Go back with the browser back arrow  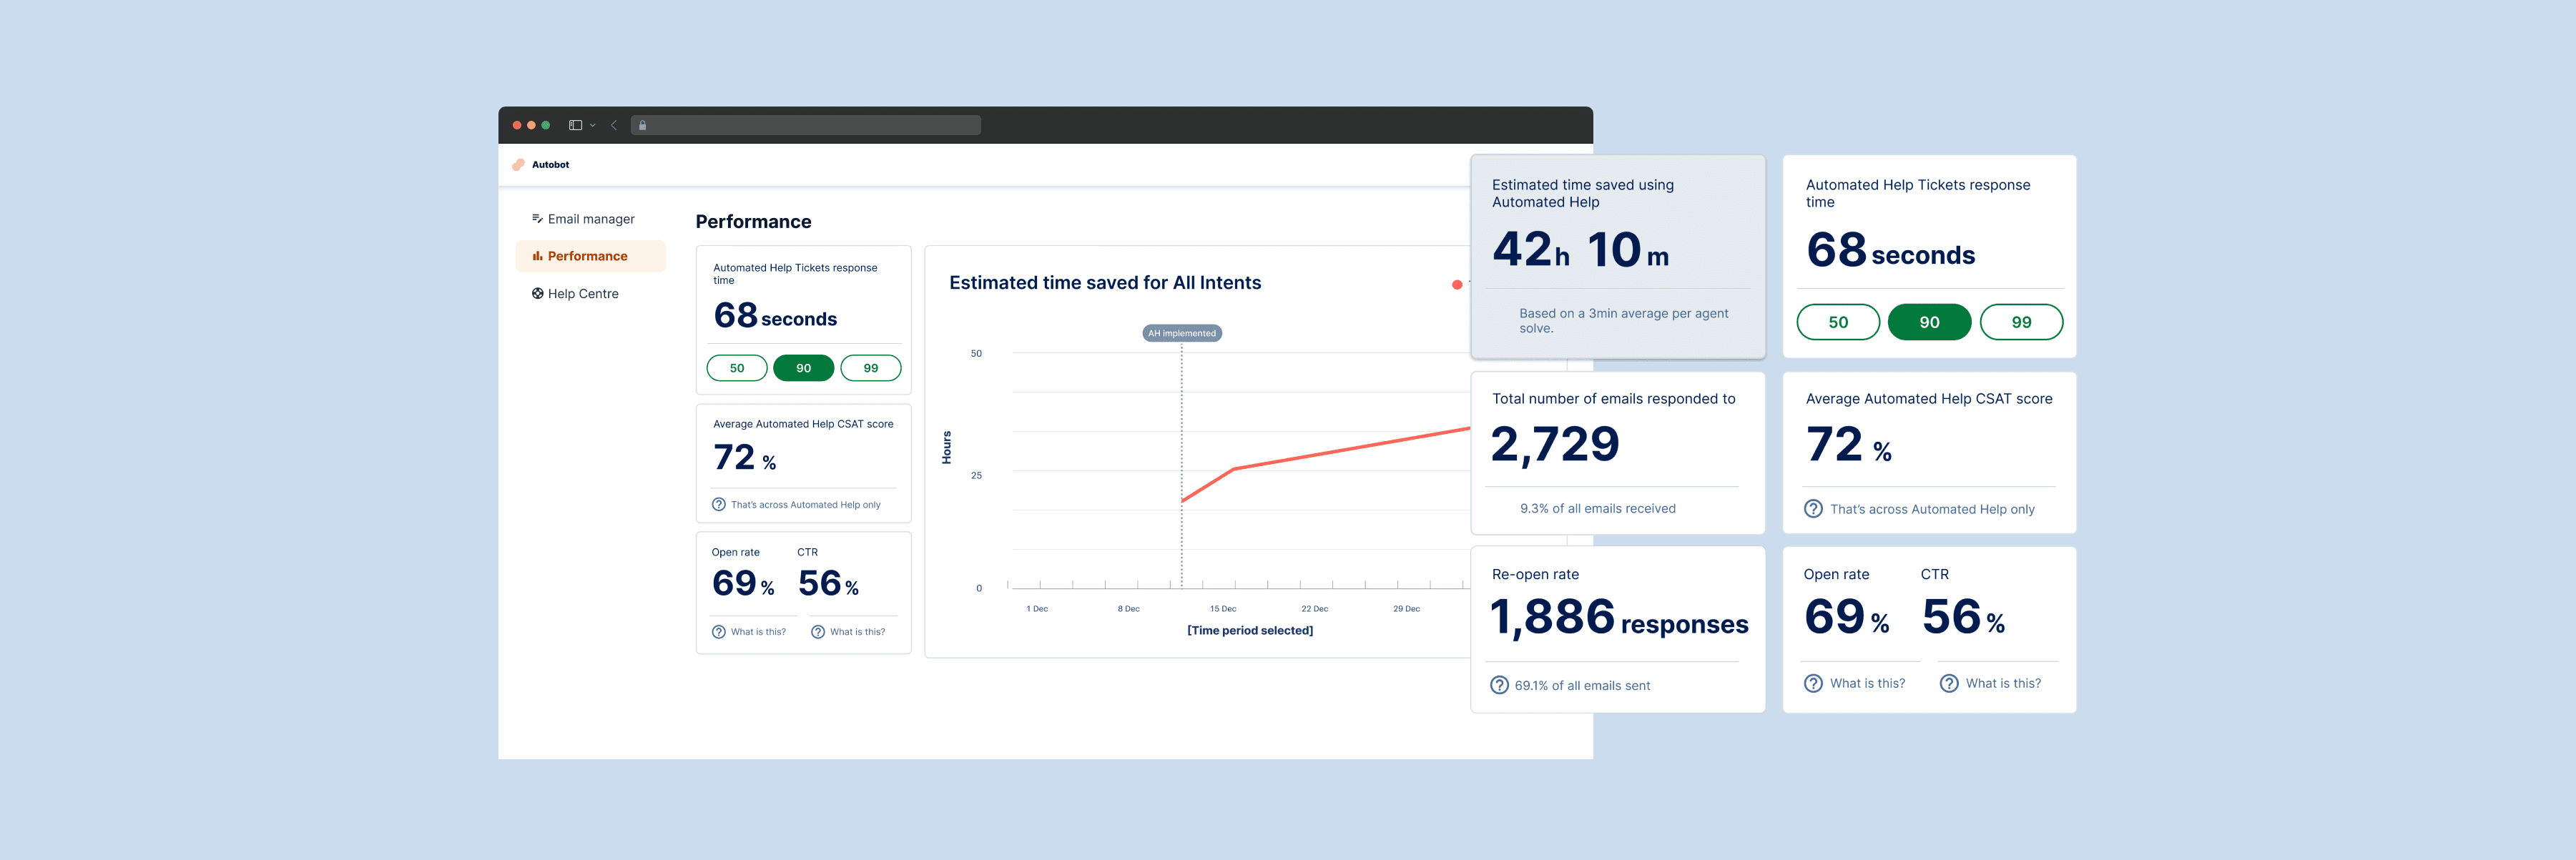(613, 125)
